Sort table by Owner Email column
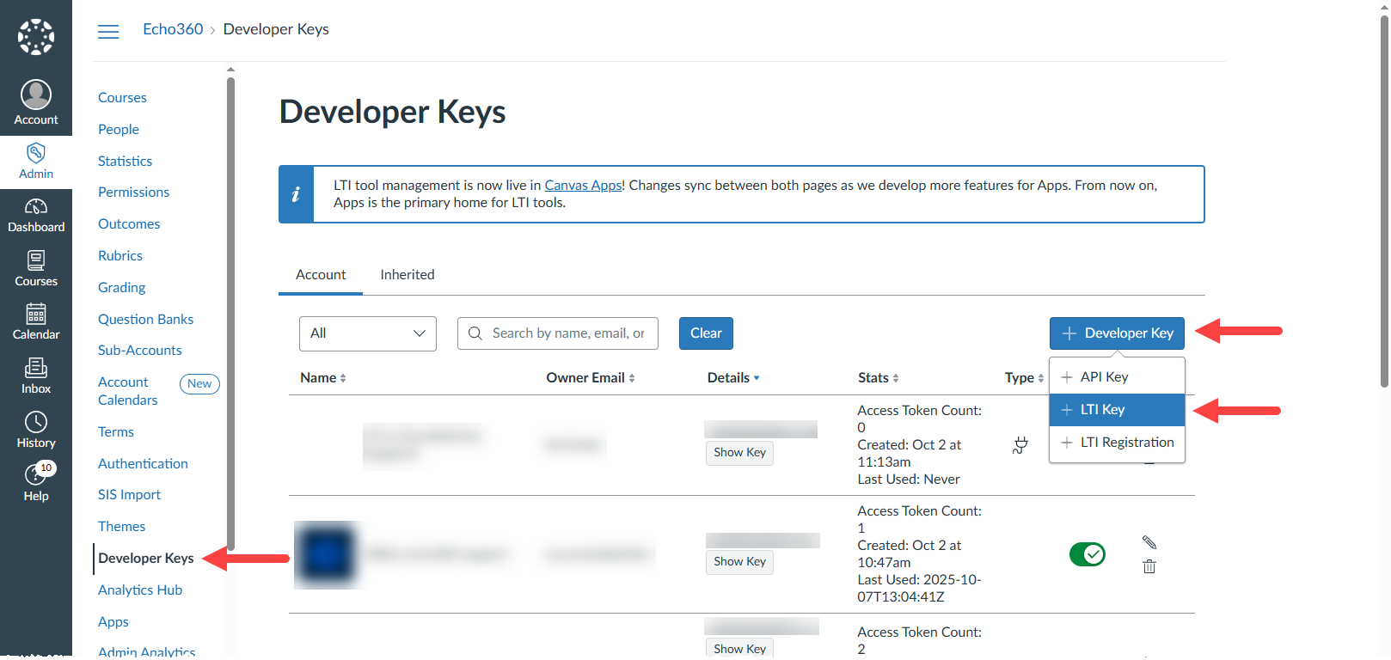The image size is (1391, 660). point(591,378)
